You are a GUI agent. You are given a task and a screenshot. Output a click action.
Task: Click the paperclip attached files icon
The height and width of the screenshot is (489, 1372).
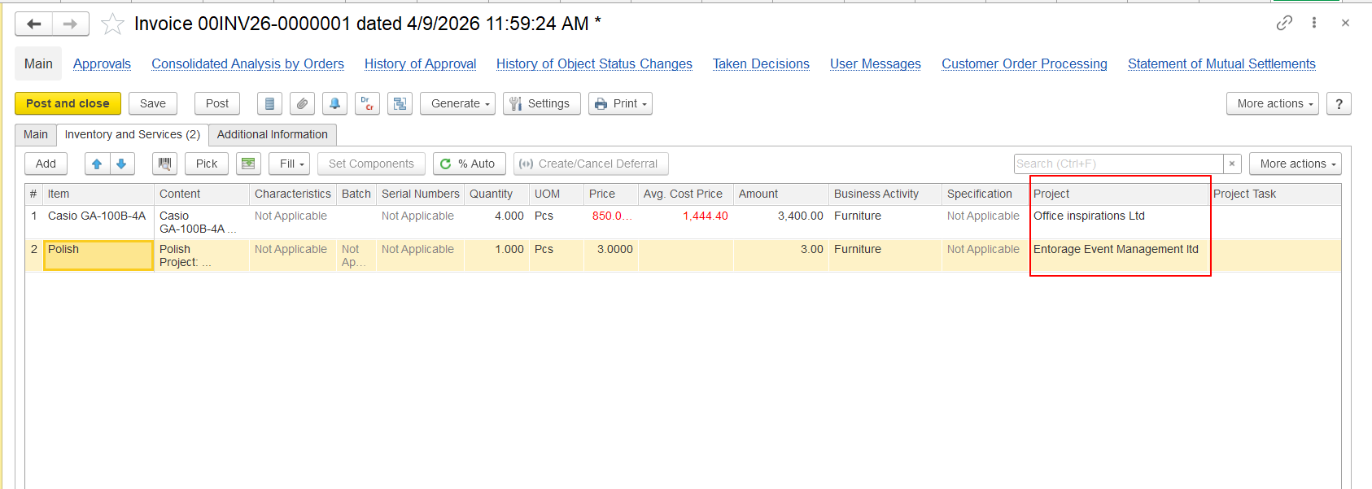pyautogui.click(x=302, y=103)
